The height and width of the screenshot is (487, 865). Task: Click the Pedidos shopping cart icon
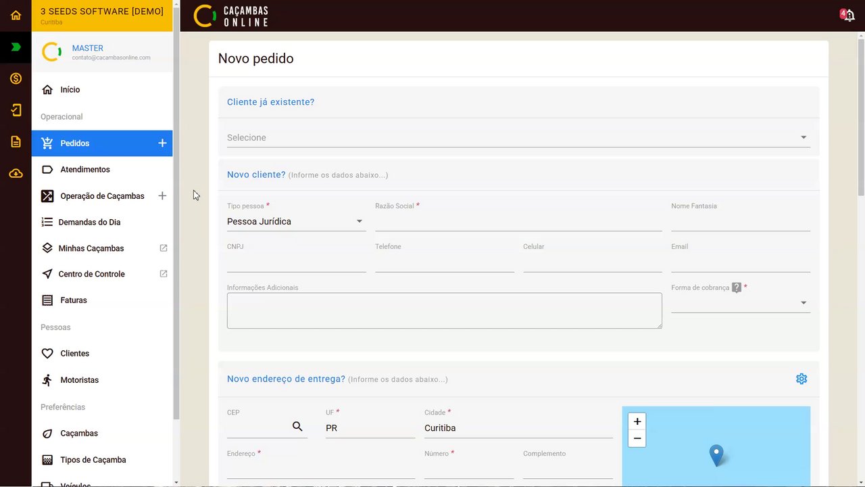coord(47,143)
